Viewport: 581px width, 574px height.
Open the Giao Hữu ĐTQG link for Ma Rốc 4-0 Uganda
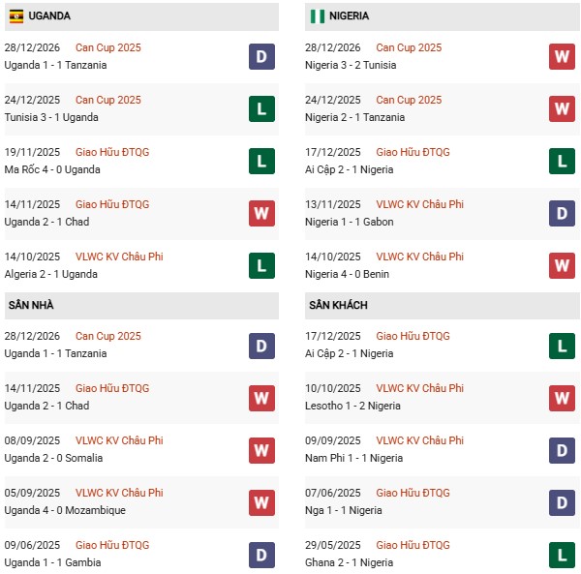tap(112, 152)
